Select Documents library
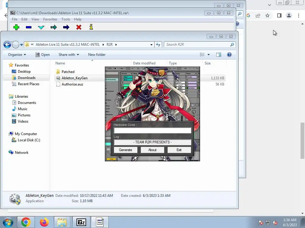Viewport: 305px width, 228px height. click(27, 102)
